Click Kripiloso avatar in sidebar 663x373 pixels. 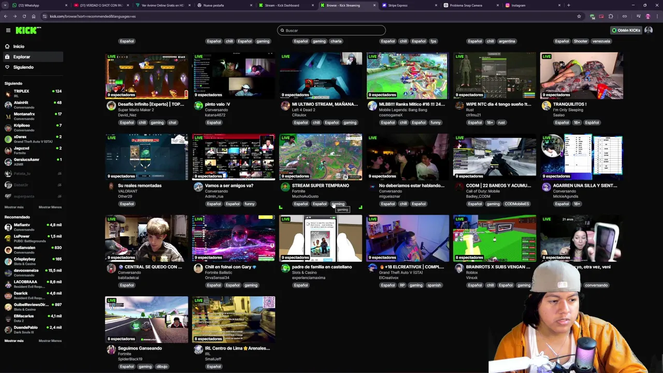tap(8, 127)
